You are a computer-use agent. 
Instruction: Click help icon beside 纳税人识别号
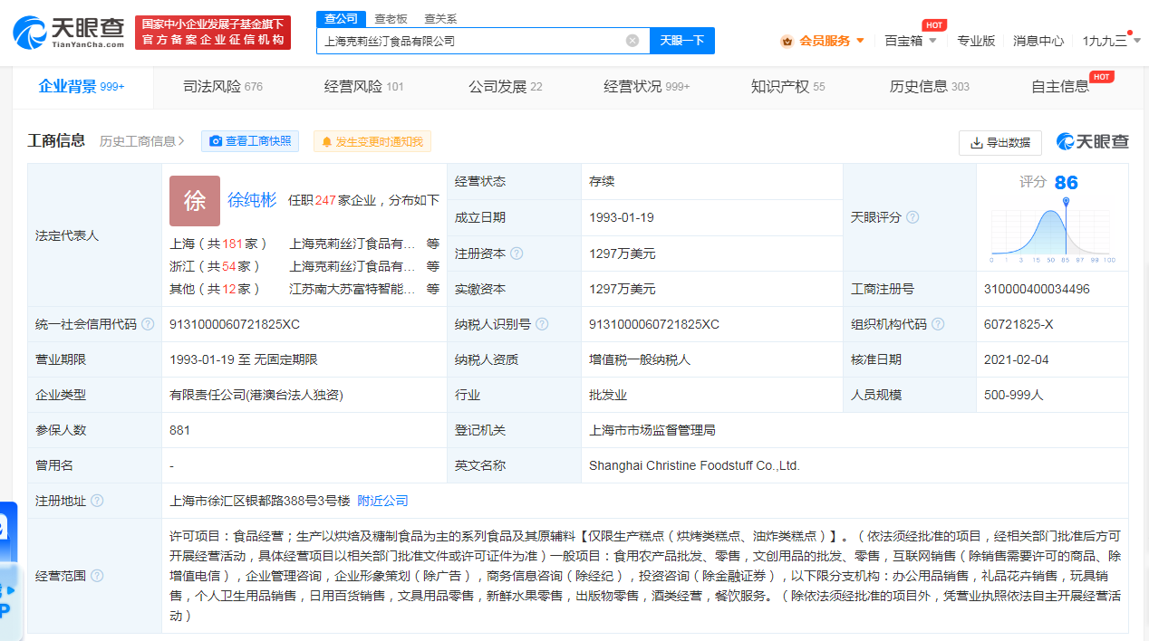(x=541, y=324)
